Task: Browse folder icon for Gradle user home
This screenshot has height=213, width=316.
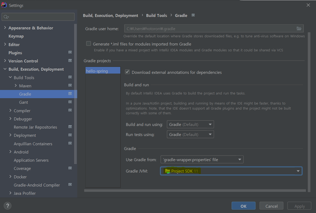Action: coord(299,29)
